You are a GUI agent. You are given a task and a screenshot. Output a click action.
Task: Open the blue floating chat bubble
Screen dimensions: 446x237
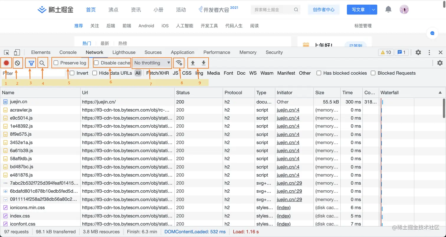432,33
